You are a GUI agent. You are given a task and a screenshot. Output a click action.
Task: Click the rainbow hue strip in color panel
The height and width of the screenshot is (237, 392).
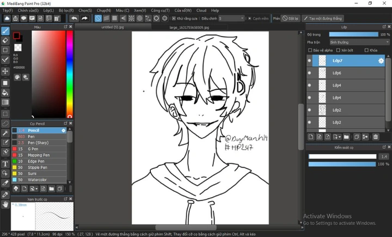[70, 74]
